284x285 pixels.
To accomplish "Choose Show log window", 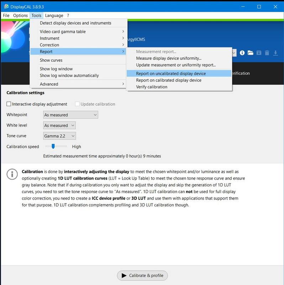I will (78, 69).
